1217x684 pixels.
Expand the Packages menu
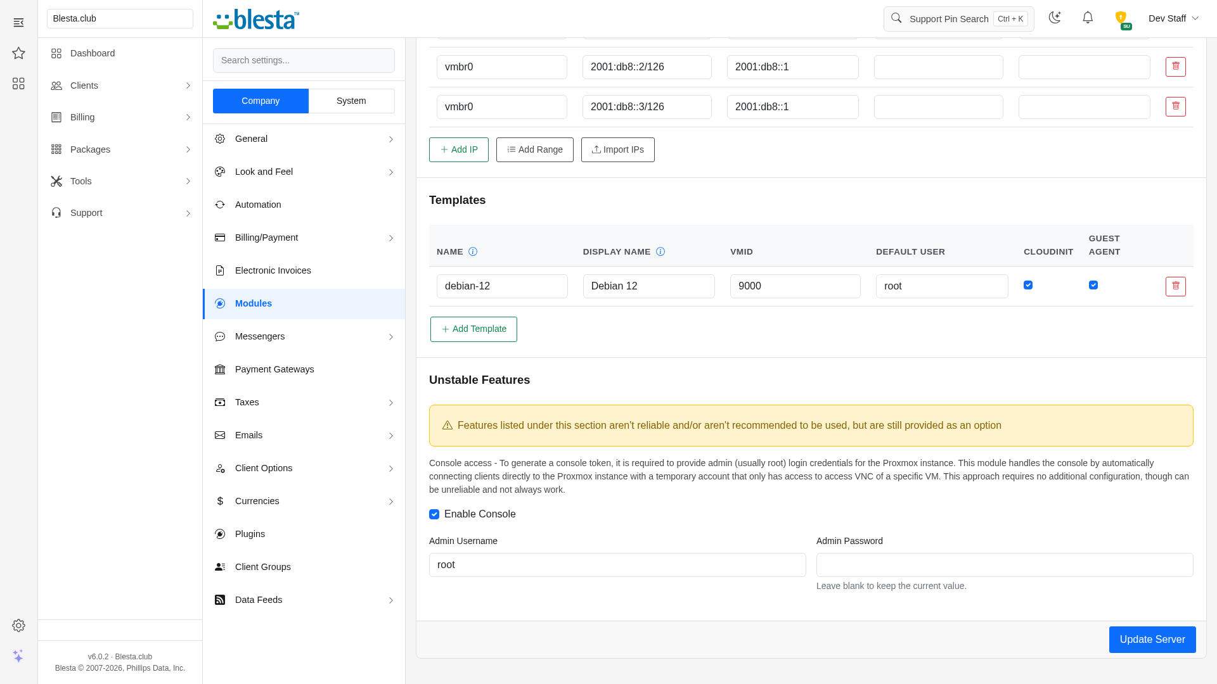[x=120, y=149]
